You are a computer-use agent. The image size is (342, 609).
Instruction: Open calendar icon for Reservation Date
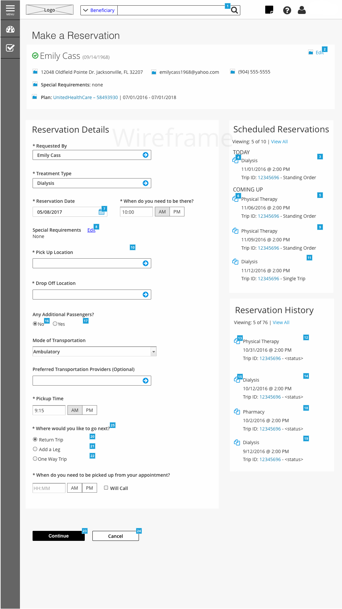tap(101, 212)
